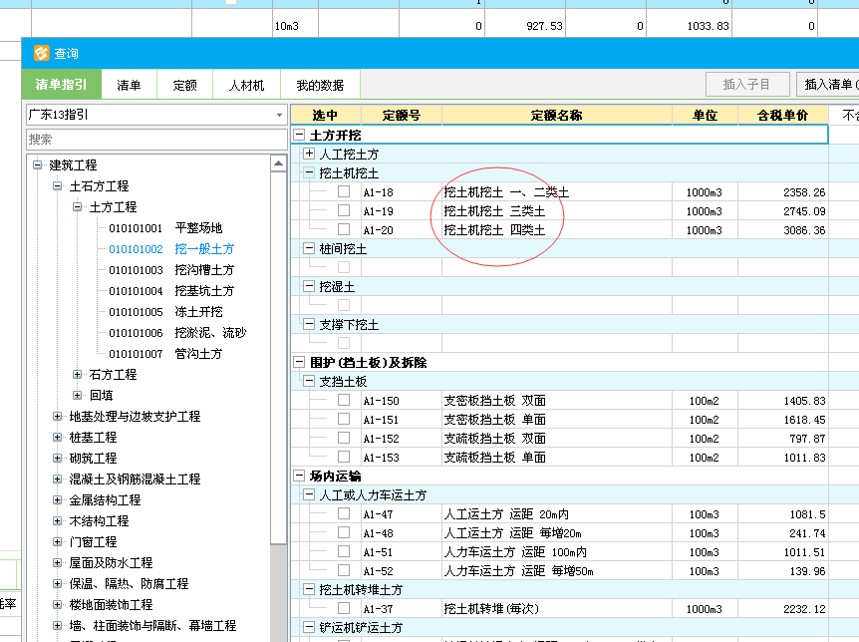The width and height of the screenshot is (859, 642).
Task: Collapse the 土方开挖 group
Action: pyautogui.click(x=299, y=135)
